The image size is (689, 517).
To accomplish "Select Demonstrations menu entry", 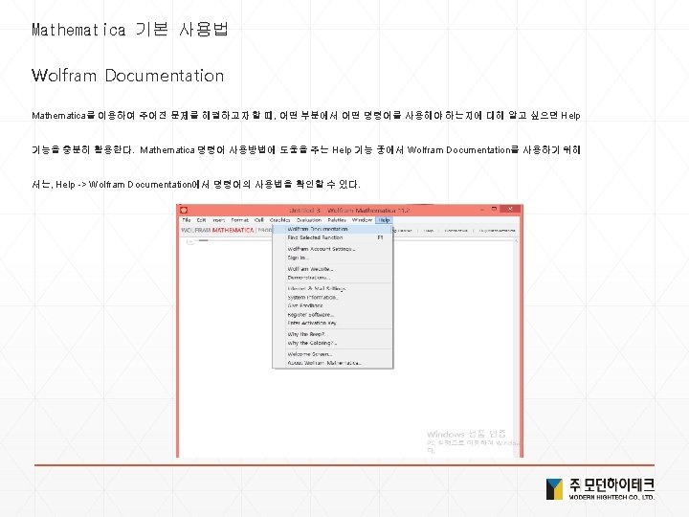I will tap(333, 278).
